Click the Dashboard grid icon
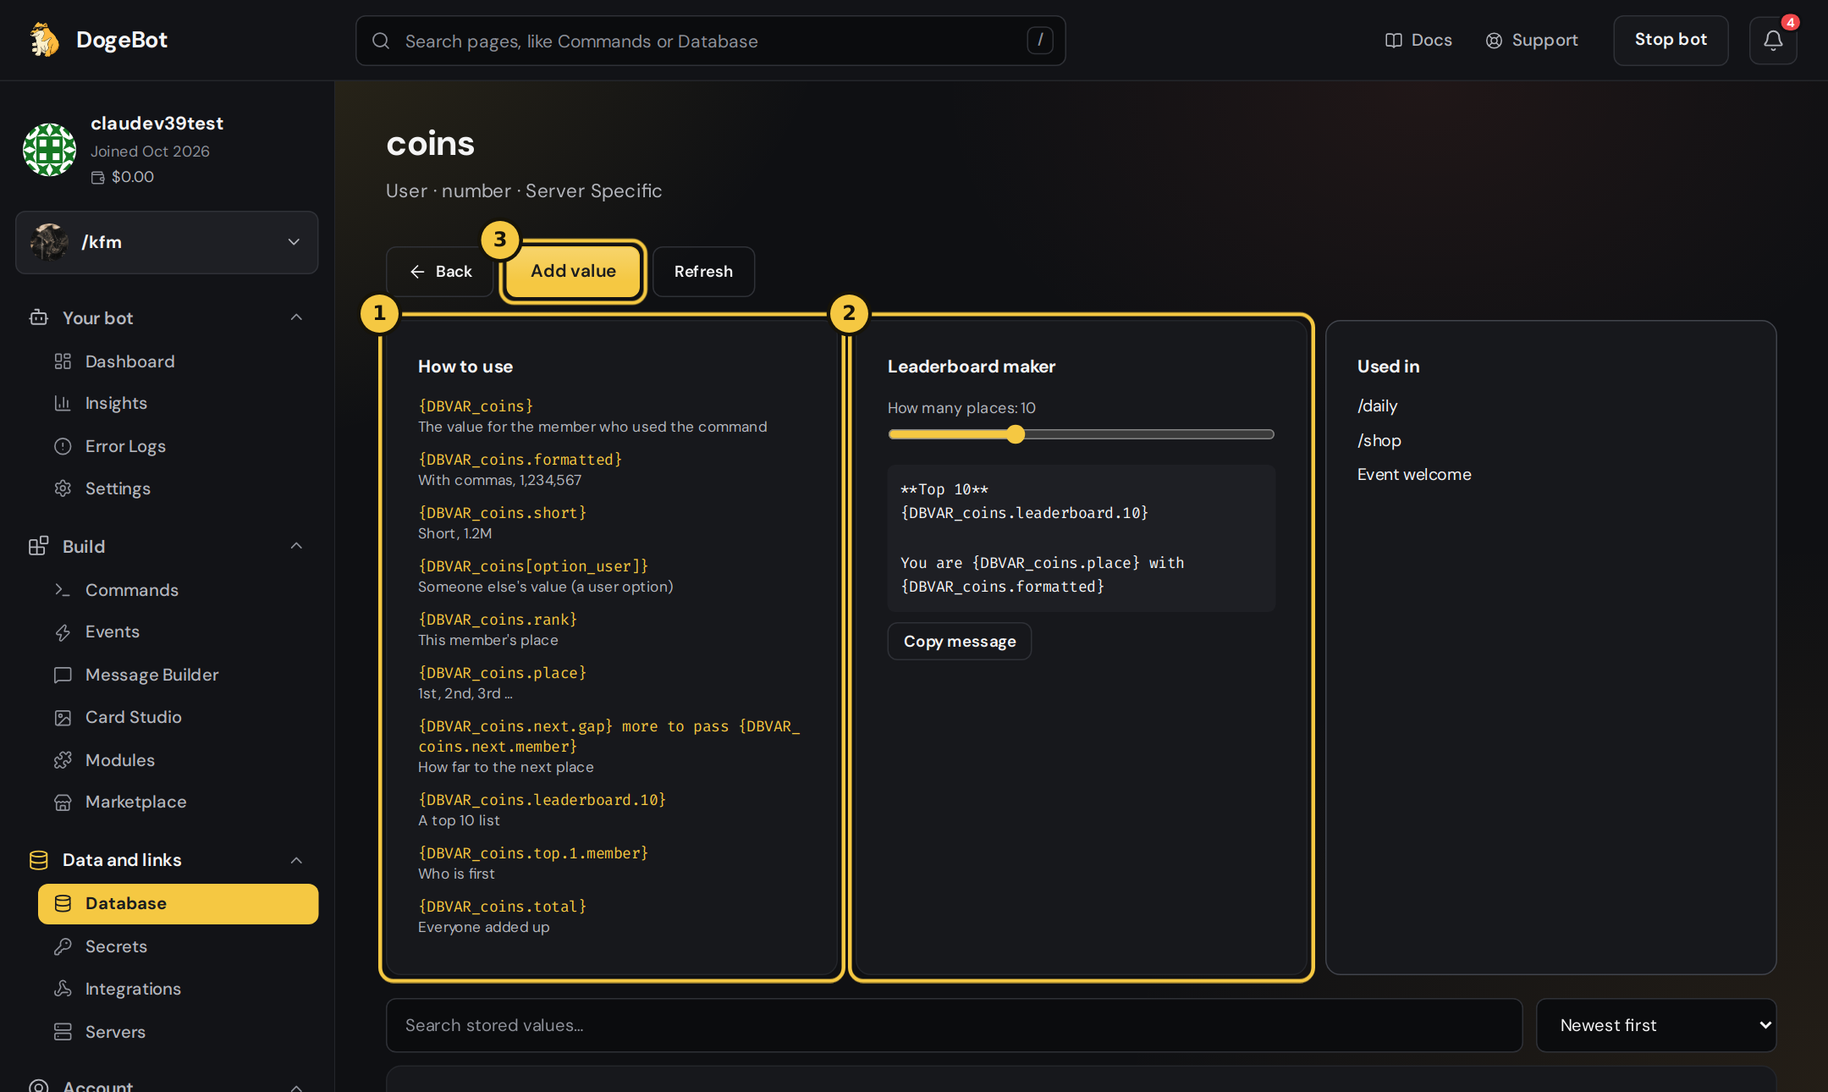The width and height of the screenshot is (1828, 1092). tap(63, 361)
